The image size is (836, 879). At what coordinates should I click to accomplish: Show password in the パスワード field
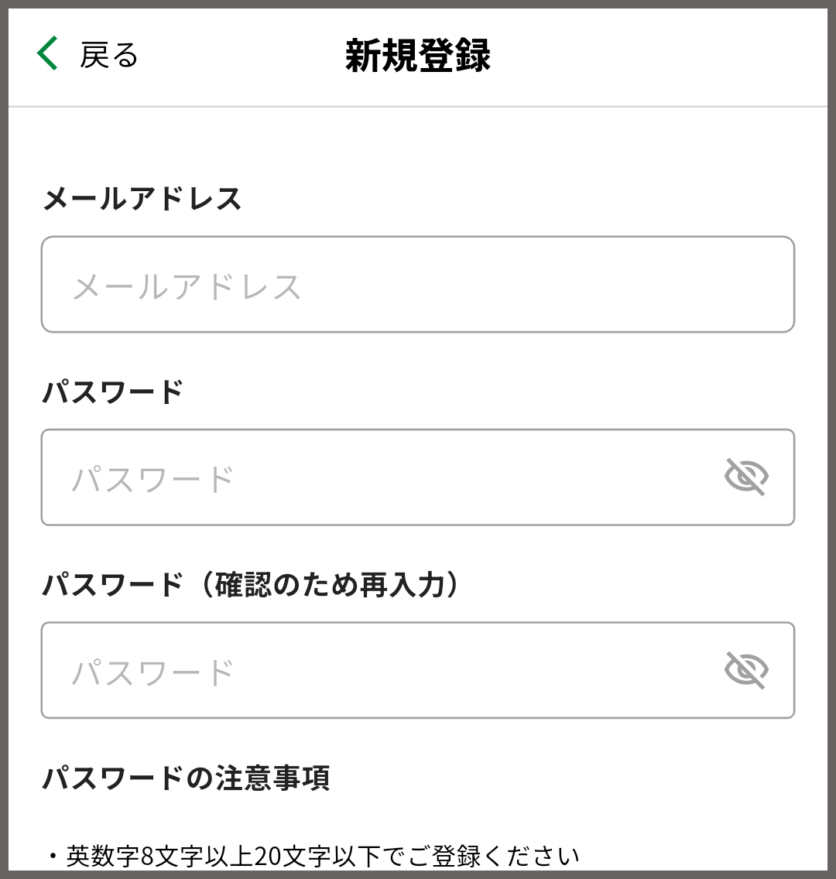click(746, 477)
